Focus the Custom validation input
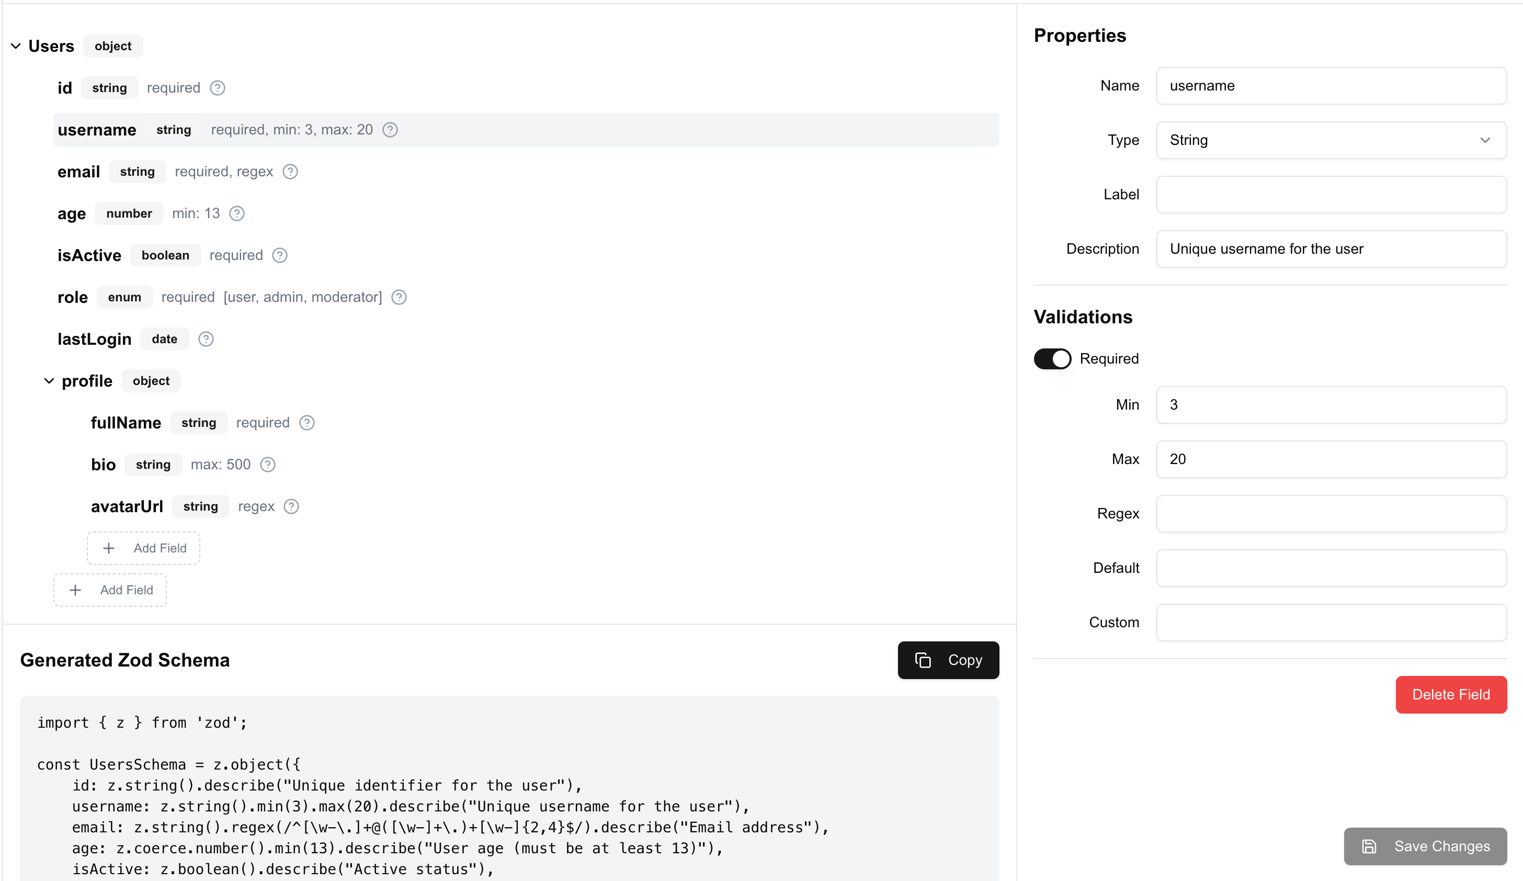The image size is (1523, 881). click(x=1331, y=623)
